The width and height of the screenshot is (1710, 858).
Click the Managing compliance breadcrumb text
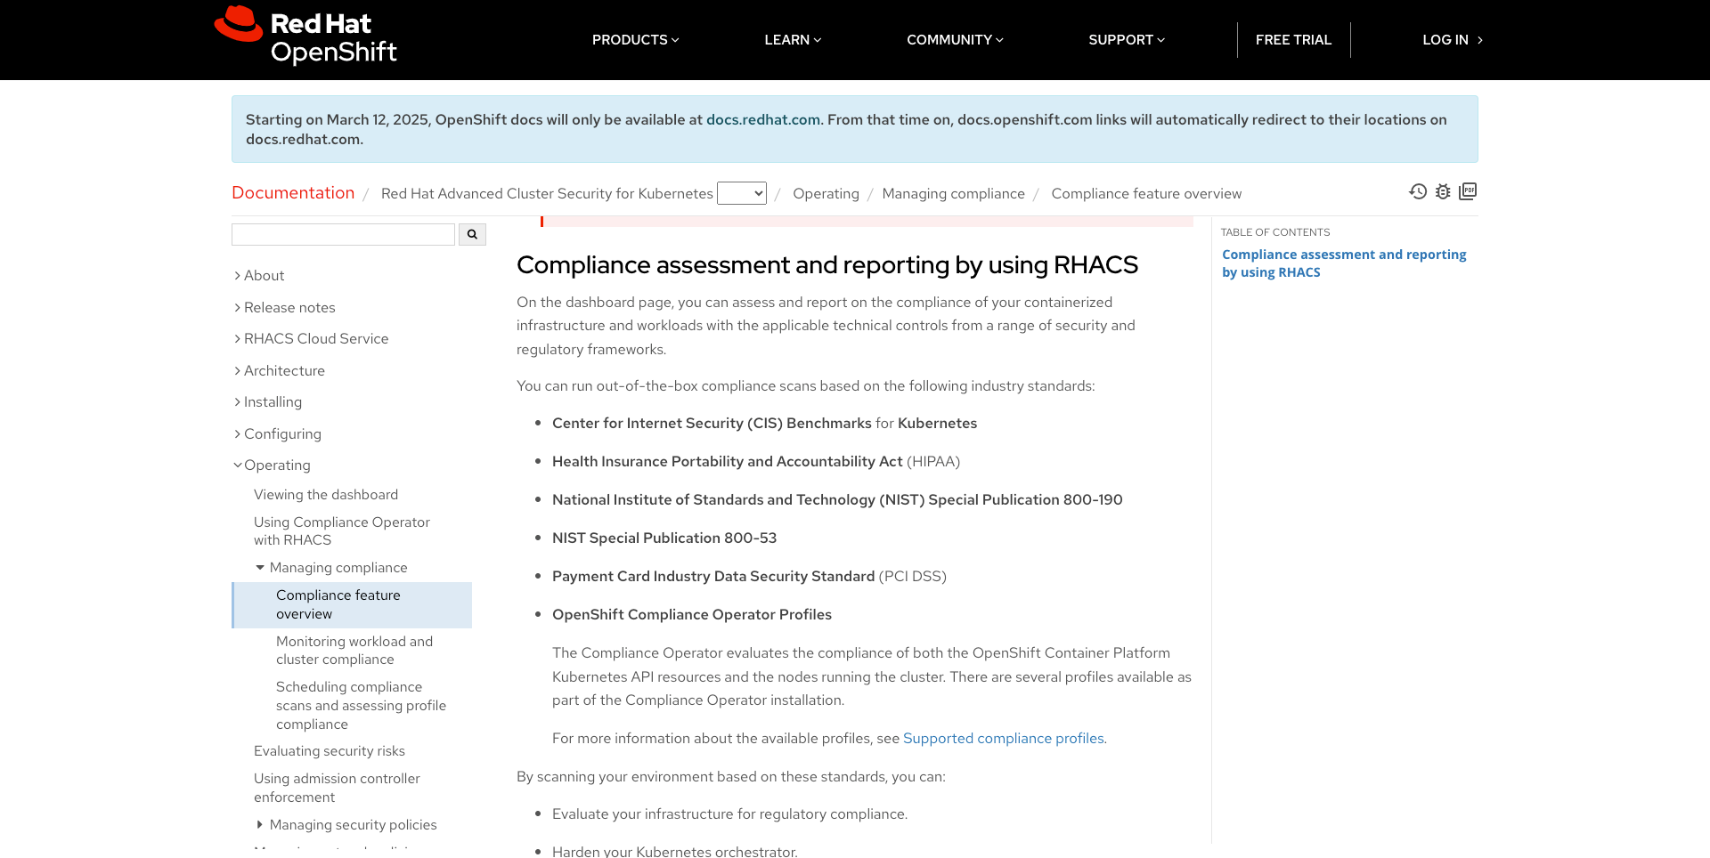(x=953, y=194)
